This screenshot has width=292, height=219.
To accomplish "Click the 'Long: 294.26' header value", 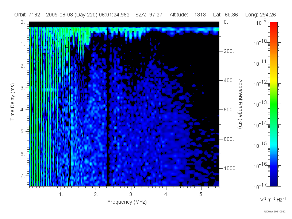I will [260, 15].
